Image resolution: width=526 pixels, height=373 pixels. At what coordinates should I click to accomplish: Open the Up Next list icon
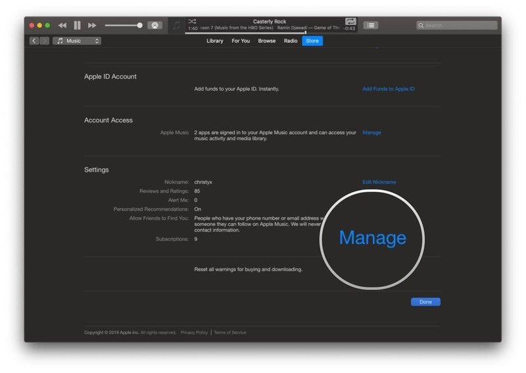click(x=371, y=26)
